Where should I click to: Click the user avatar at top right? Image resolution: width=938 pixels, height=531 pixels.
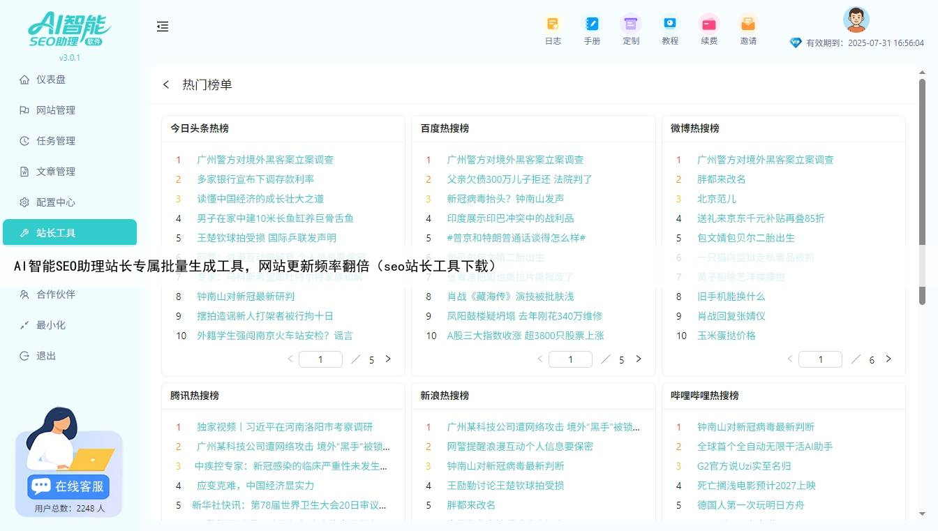point(856,20)
